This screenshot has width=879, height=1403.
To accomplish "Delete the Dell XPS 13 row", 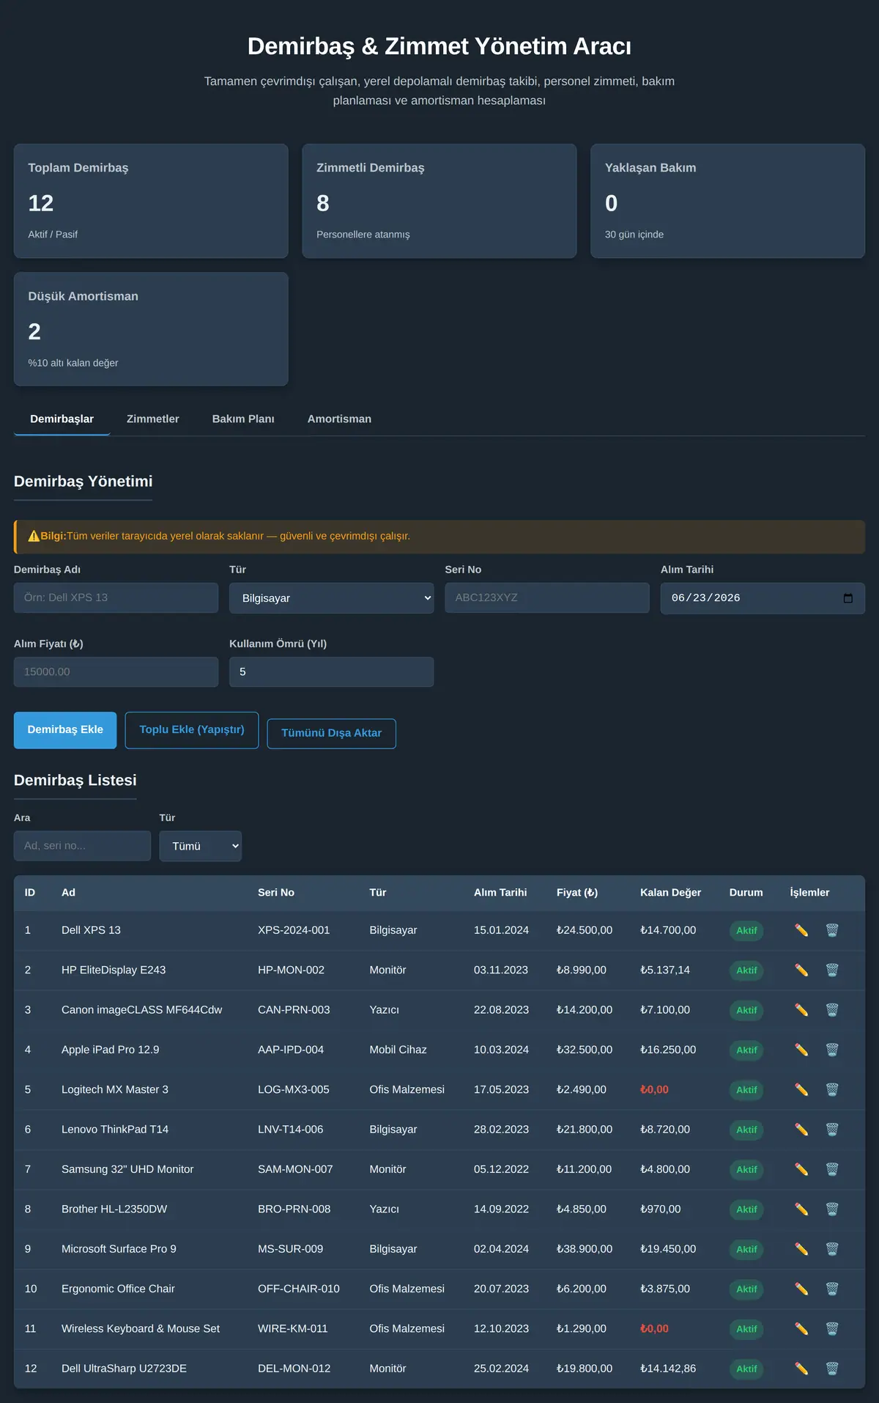I will [x=832, y=930].
